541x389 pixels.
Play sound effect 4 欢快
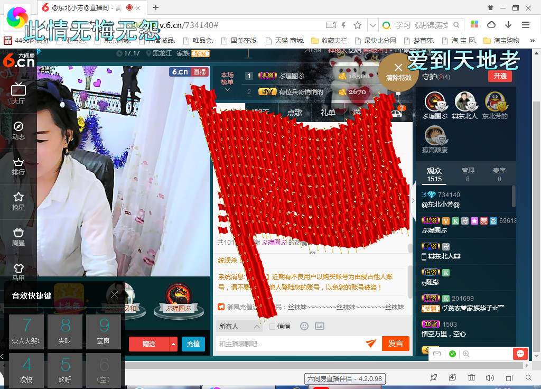(x=26, y=371)
